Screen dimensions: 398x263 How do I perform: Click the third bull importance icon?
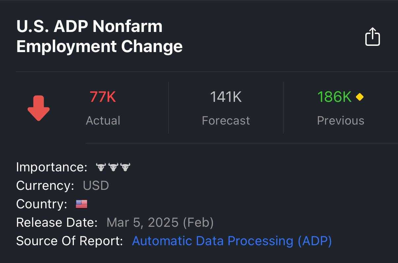coord(125,167)
